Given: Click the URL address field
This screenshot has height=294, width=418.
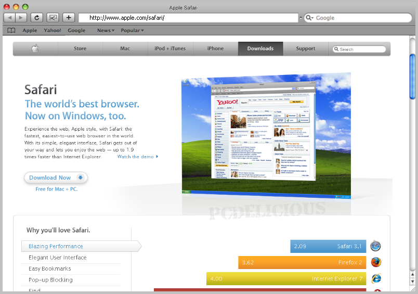Looking at the screenshot, I should tap(188, 18).
